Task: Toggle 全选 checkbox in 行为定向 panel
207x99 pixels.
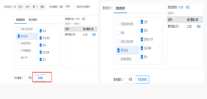Action: coord(41,31)
